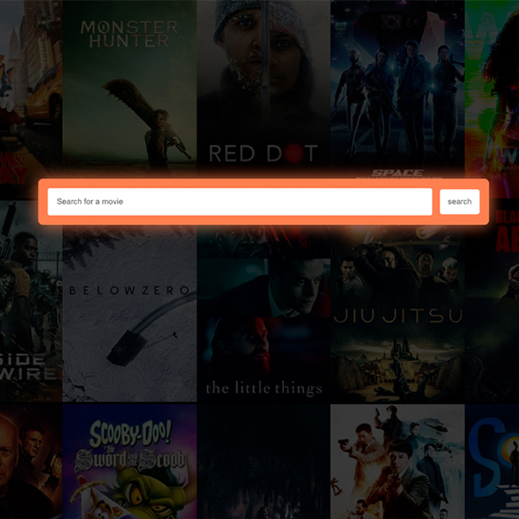Select The Little Things poster
The width and height of the screenshot is (519, 519).
click(x=264, y=313)
